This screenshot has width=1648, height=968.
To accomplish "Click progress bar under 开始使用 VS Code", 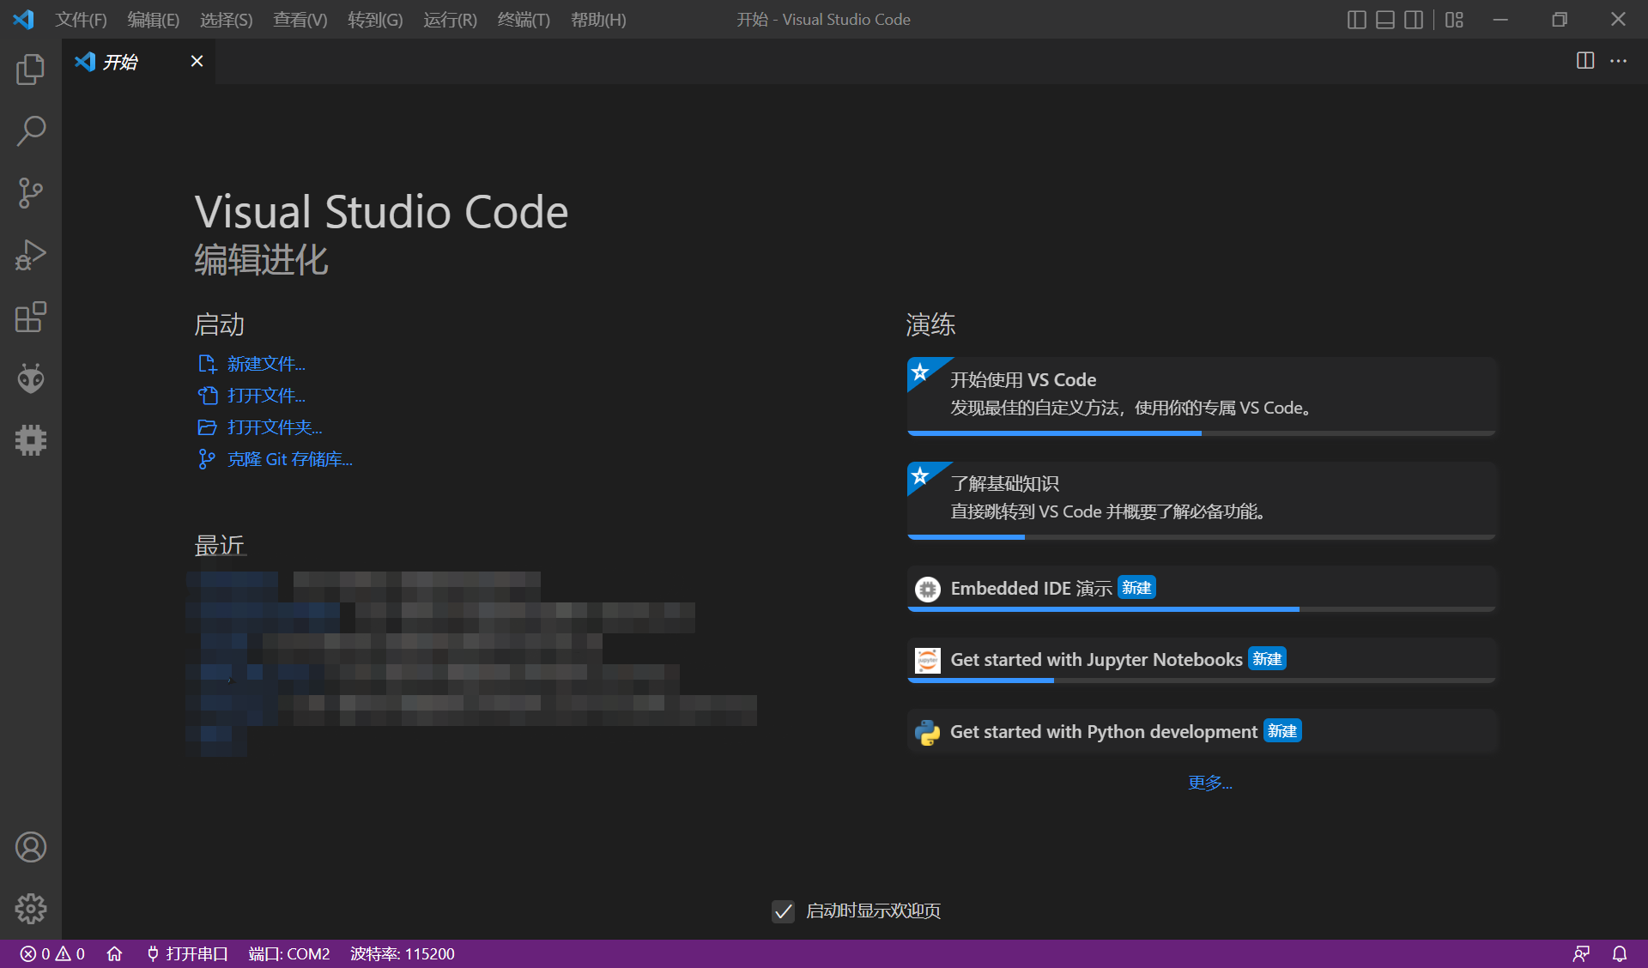I will pyautogui.click(x=1202, y=433).
